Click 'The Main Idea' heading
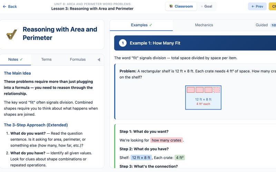This screenshot has width=276, height=172. (x=17, y=73)
